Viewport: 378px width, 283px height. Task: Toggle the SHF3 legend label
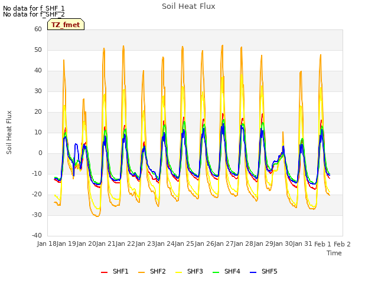point(195,271)
